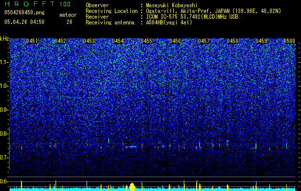Click the 'Observer' field label
This screenshot has width=301, height=191.
(97, 5)
